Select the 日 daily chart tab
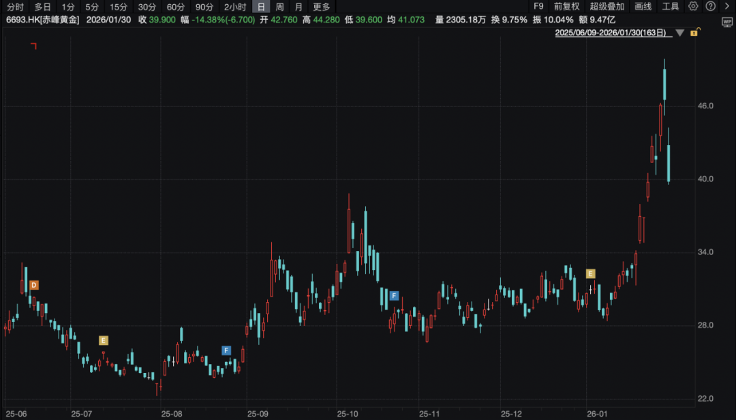 click(x=261, y=7)
